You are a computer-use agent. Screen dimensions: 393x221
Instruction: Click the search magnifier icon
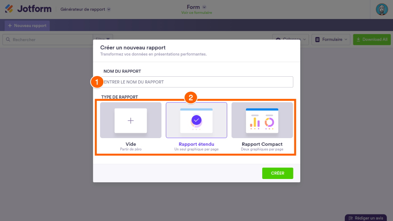pos(8,39)
